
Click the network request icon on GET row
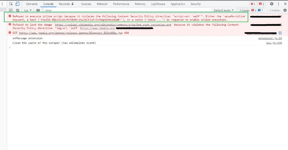pyautogui.click(x=280, y=33)
